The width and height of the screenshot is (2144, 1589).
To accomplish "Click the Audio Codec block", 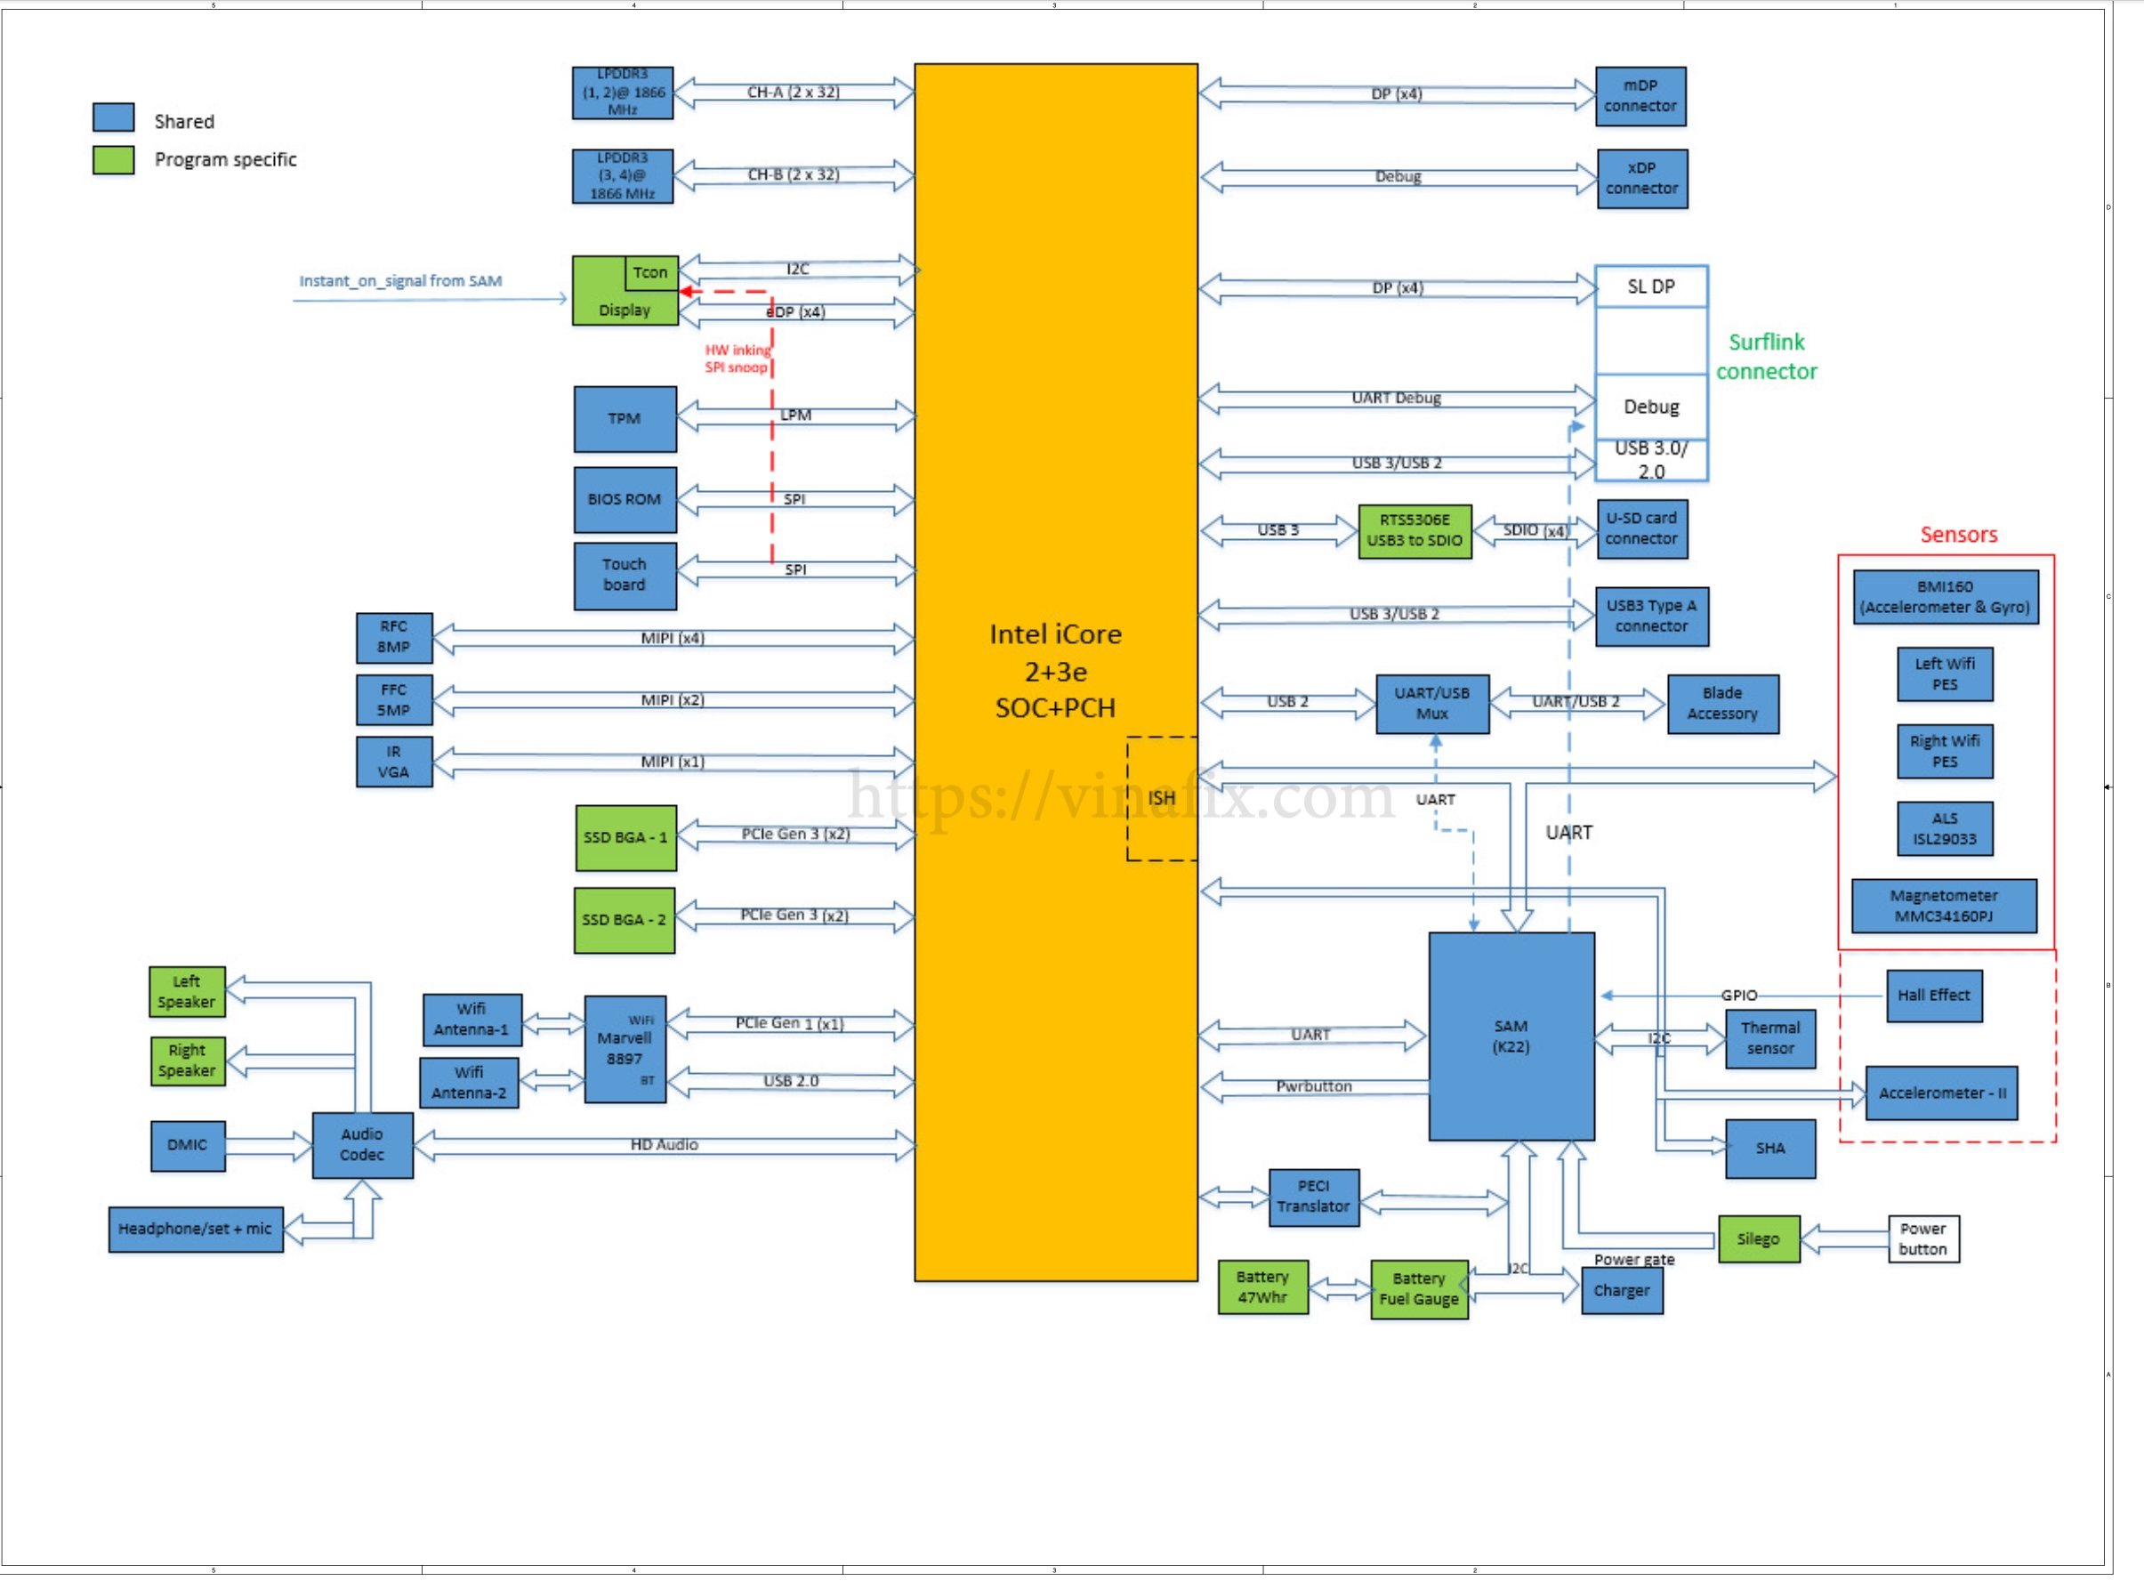I will 362,1145.
